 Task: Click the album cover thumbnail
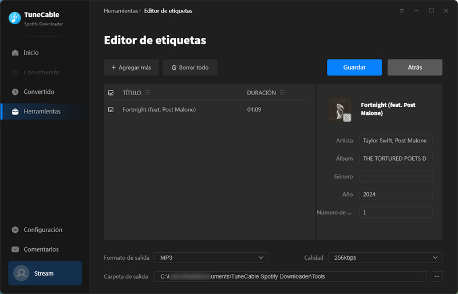[339, 109]
